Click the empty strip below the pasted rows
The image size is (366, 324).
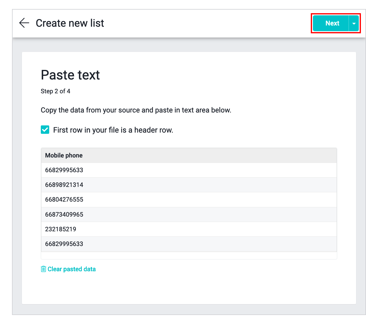coord(189,256)
